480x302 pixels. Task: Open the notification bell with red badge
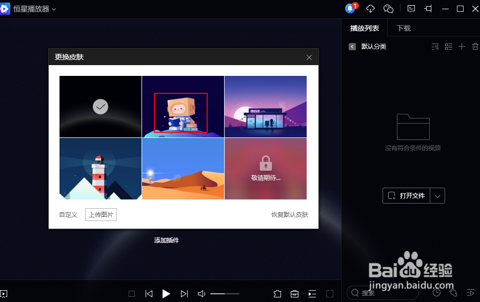350,8
